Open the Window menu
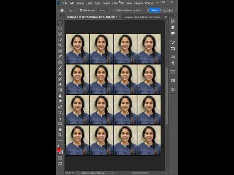The height and width of the screenshot is (175, 234). (149, 3)
